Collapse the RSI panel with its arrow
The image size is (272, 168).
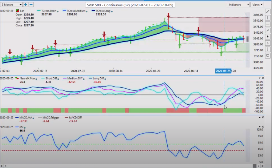tap(260, 127)
